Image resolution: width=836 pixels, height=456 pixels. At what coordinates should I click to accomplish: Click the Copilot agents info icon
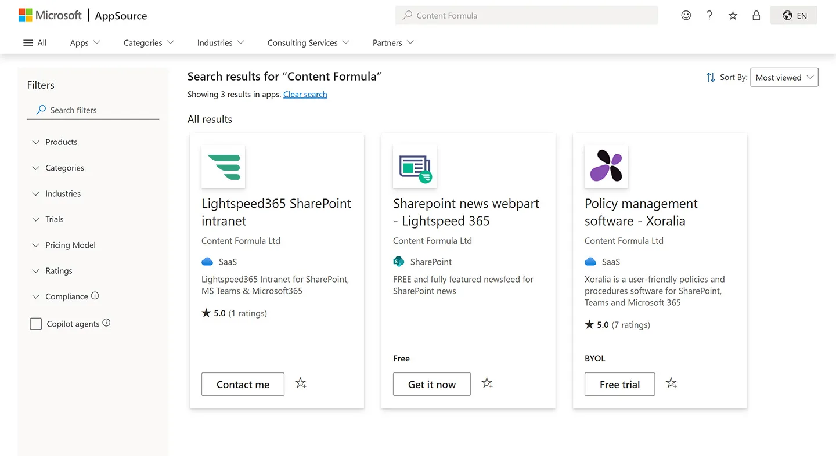point(106,323)
